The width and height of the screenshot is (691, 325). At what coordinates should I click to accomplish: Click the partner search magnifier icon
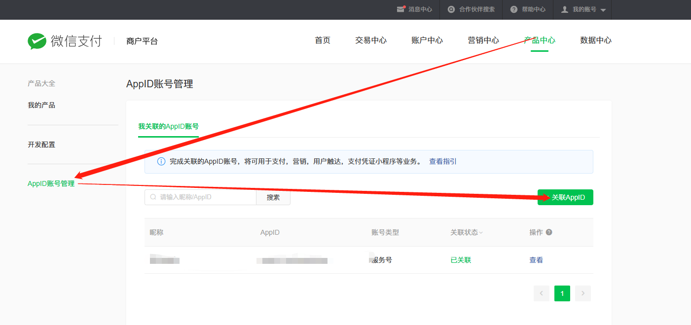pyautogui.click(x=451, y=9)
